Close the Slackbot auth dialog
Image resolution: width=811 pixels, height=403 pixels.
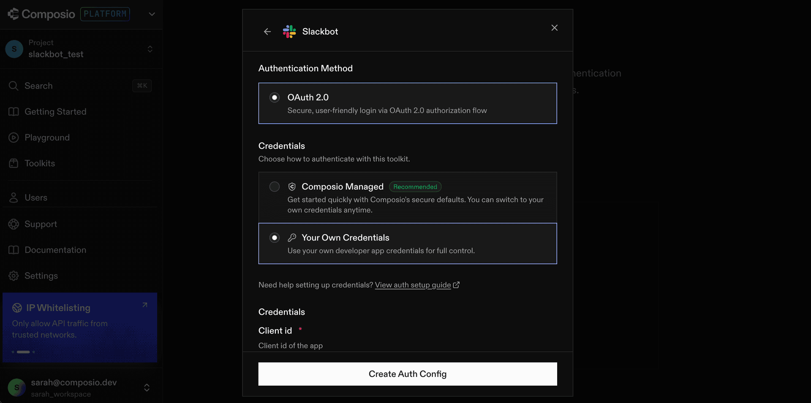555,28
